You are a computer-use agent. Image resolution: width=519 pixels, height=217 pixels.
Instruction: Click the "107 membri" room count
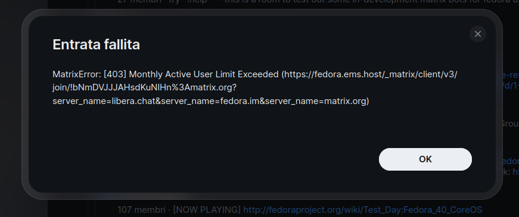[x=141, y=210]
